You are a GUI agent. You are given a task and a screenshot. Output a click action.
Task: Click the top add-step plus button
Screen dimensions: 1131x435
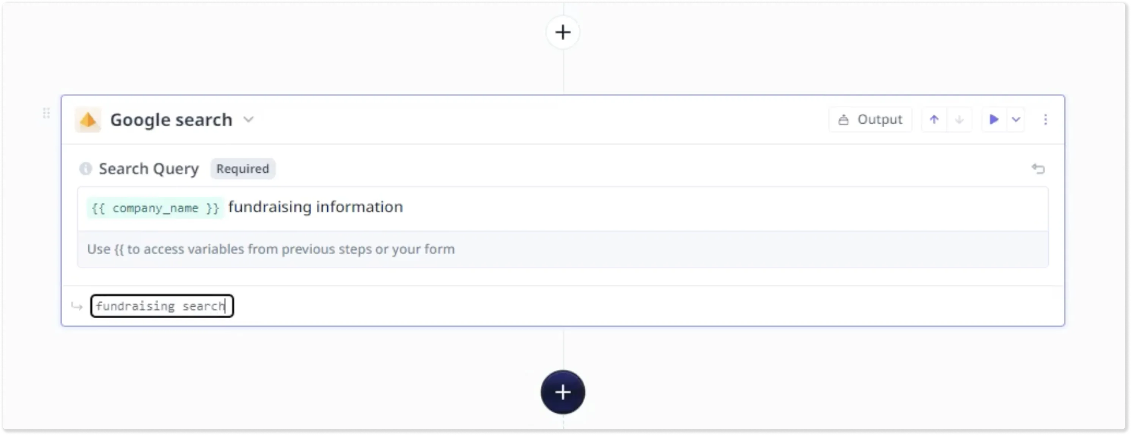[562, 33]
